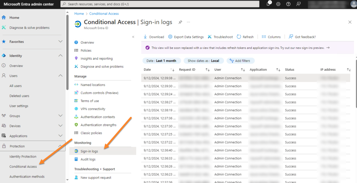Open the Overview blade menu item

(x=87, y=42)
